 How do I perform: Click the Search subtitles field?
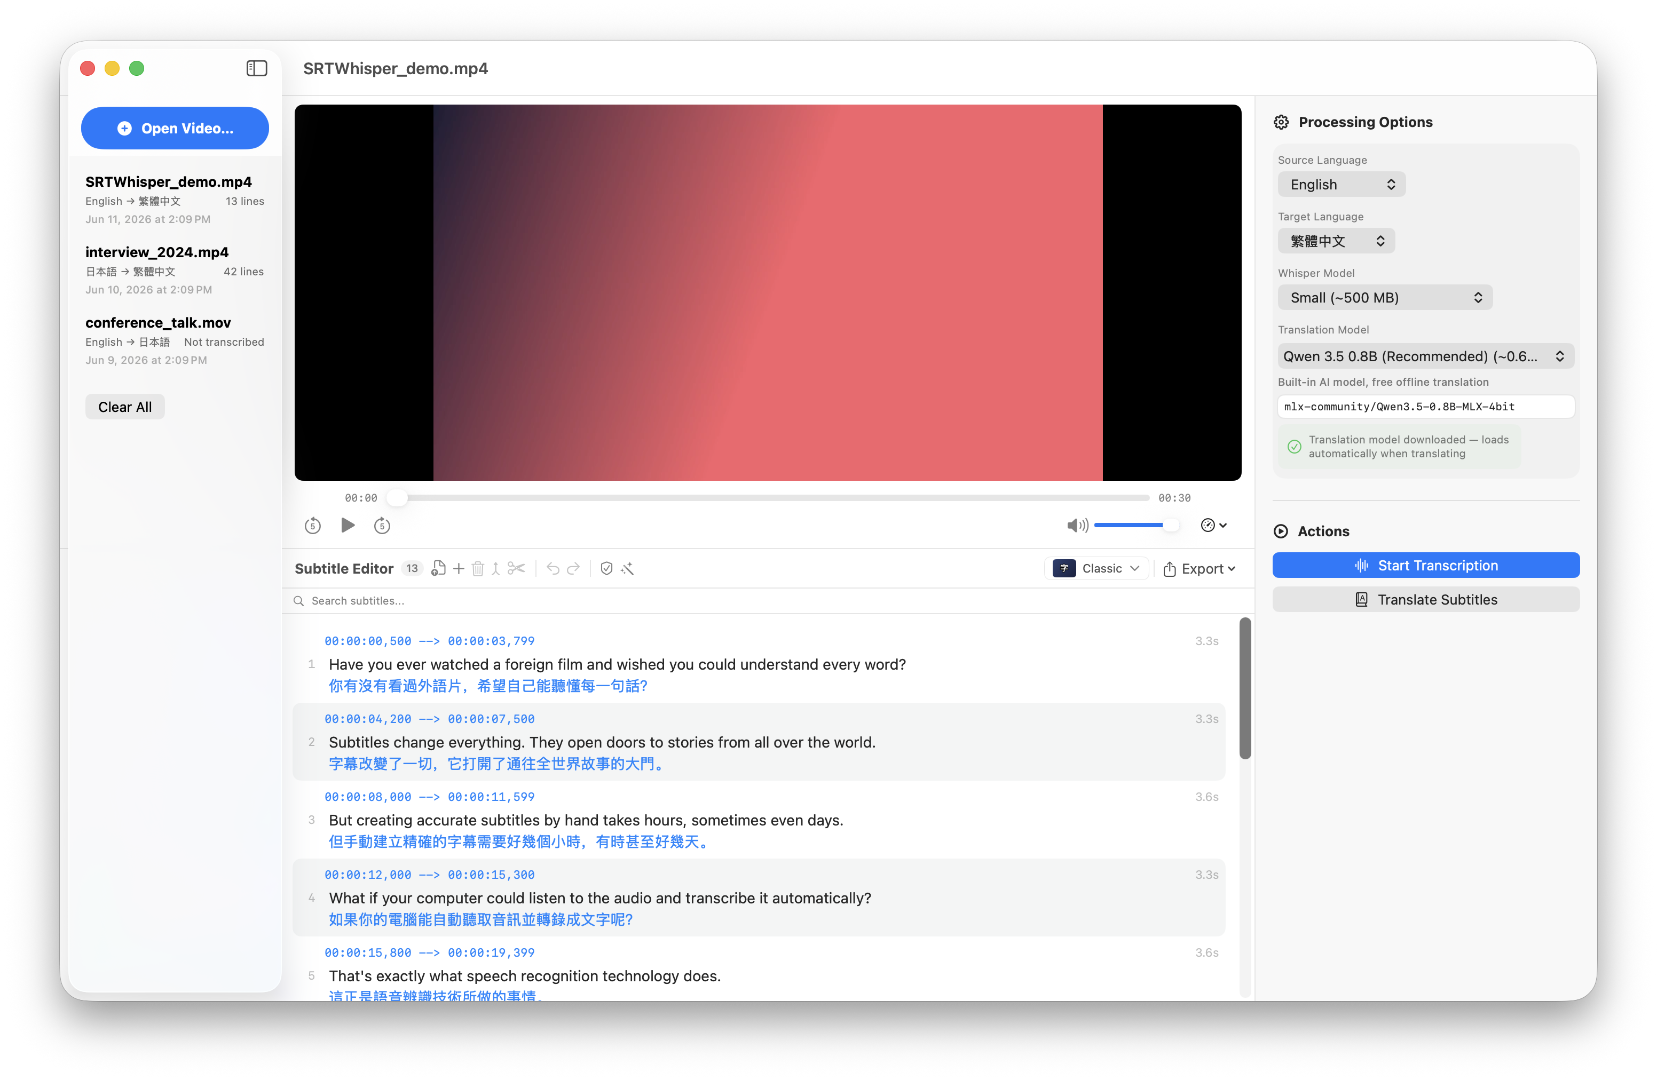[x=769, y=600]
